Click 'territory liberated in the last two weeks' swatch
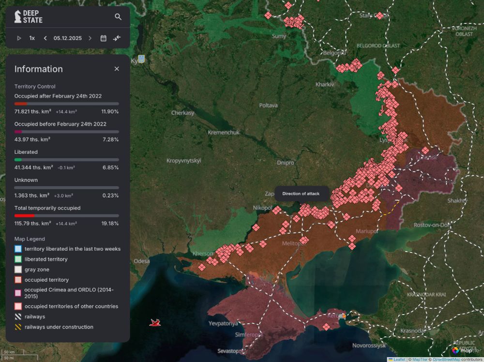Screen dimensions: 484x362 pyautogui.click(x=18, y=249)
